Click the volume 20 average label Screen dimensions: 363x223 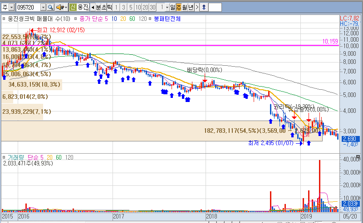(x=49, y=157)
